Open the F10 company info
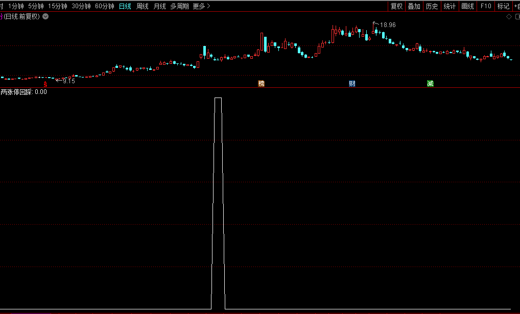 tap(486, 6)
